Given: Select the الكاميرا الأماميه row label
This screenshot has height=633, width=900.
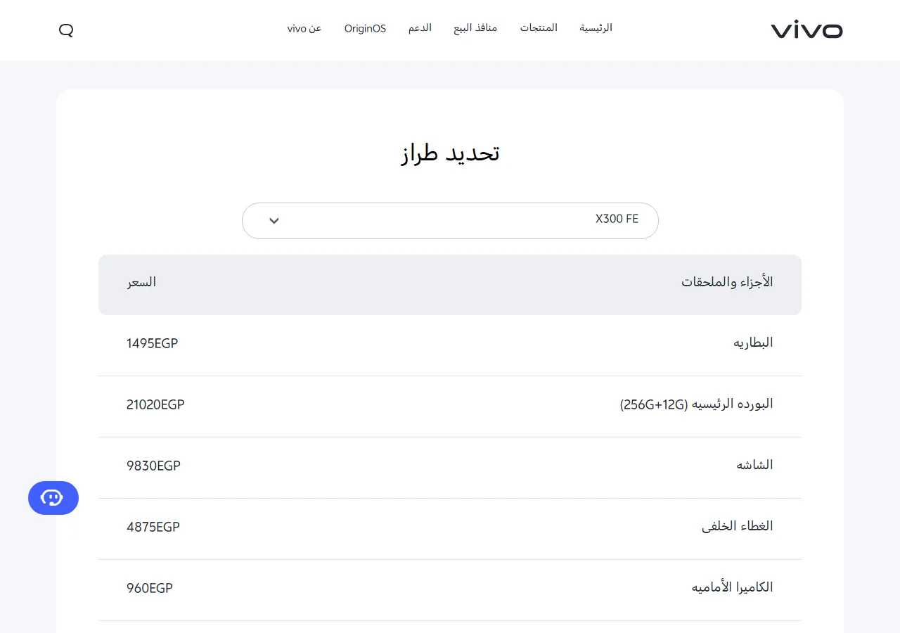Looking at the screenshot, I should point(732,588).
